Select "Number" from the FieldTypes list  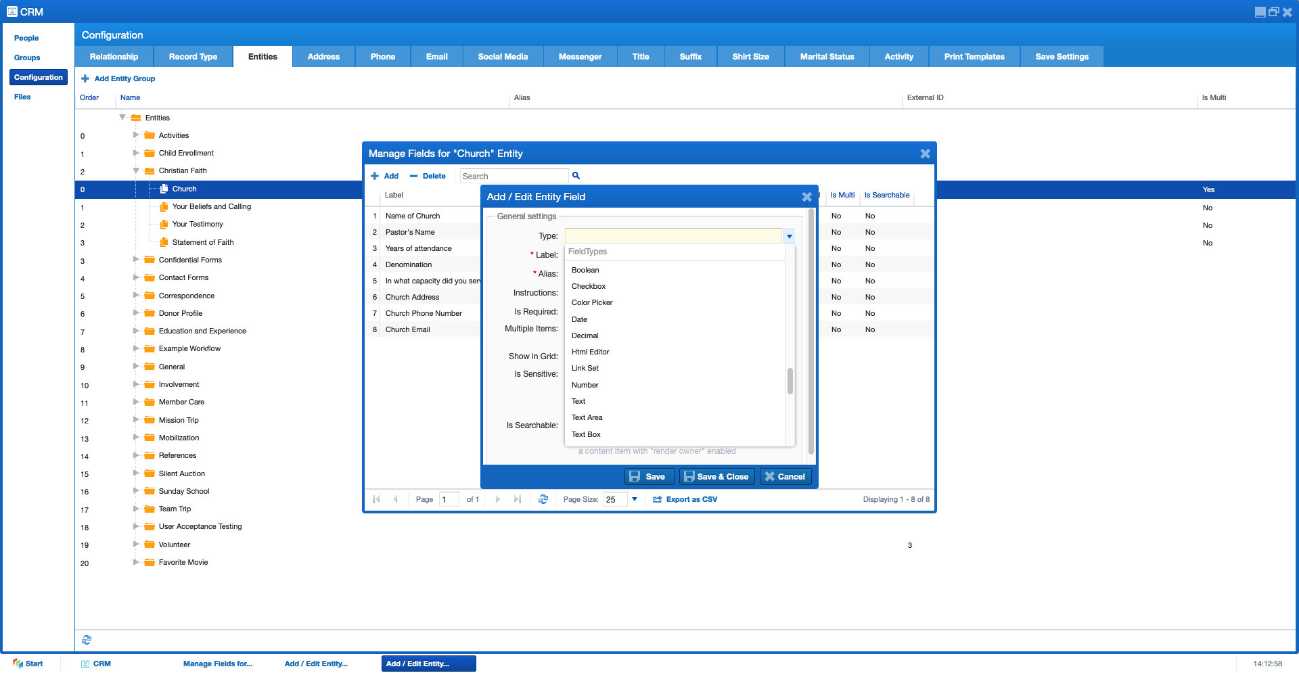pyautogui.click(x=585, y=385)
